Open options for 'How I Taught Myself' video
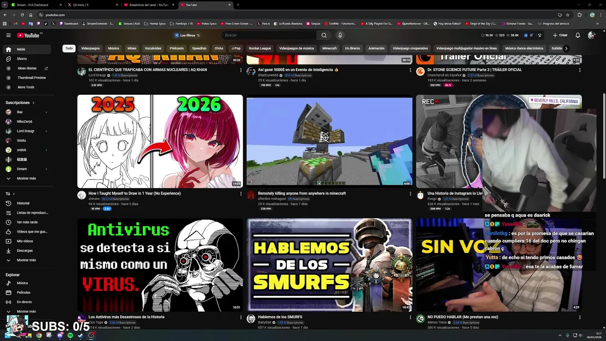The image size is (606, 341). coord(241,194)
